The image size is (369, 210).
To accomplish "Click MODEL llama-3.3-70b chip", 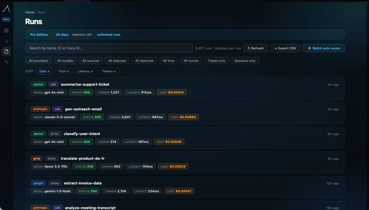I will click(51, 166).
